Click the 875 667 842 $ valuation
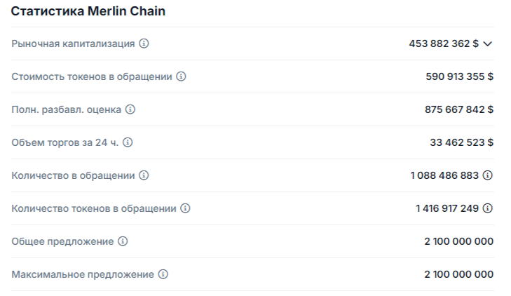Screen dimensions: 511x296 459,109
